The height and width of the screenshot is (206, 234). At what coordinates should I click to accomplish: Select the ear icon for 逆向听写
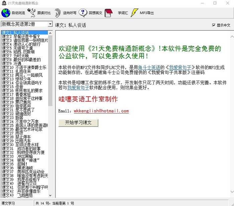coord(58,13)
